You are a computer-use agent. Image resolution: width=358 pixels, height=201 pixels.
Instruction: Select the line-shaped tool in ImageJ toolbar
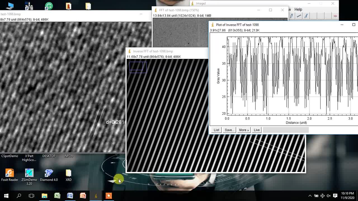(299, 16)
